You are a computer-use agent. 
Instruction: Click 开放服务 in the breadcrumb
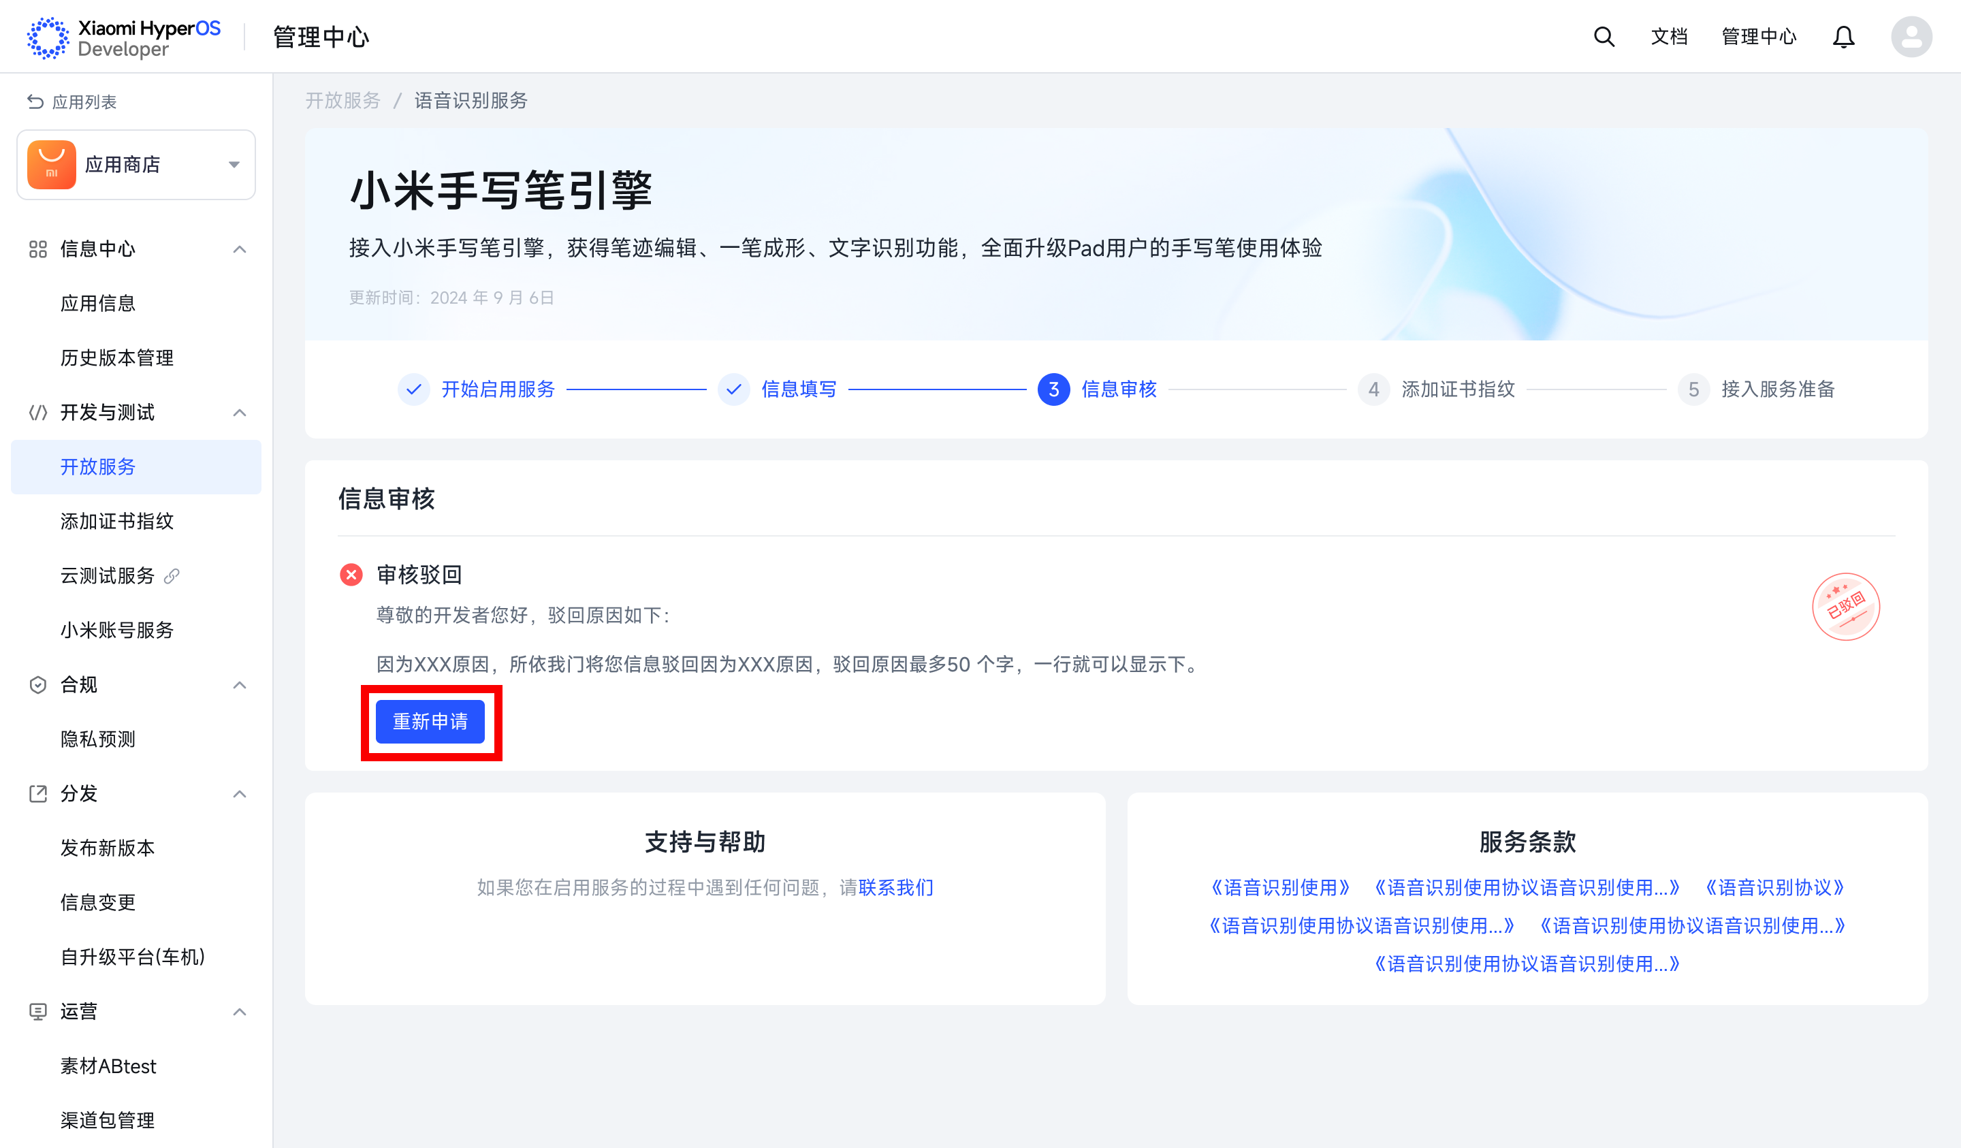(x=342, y=100)
